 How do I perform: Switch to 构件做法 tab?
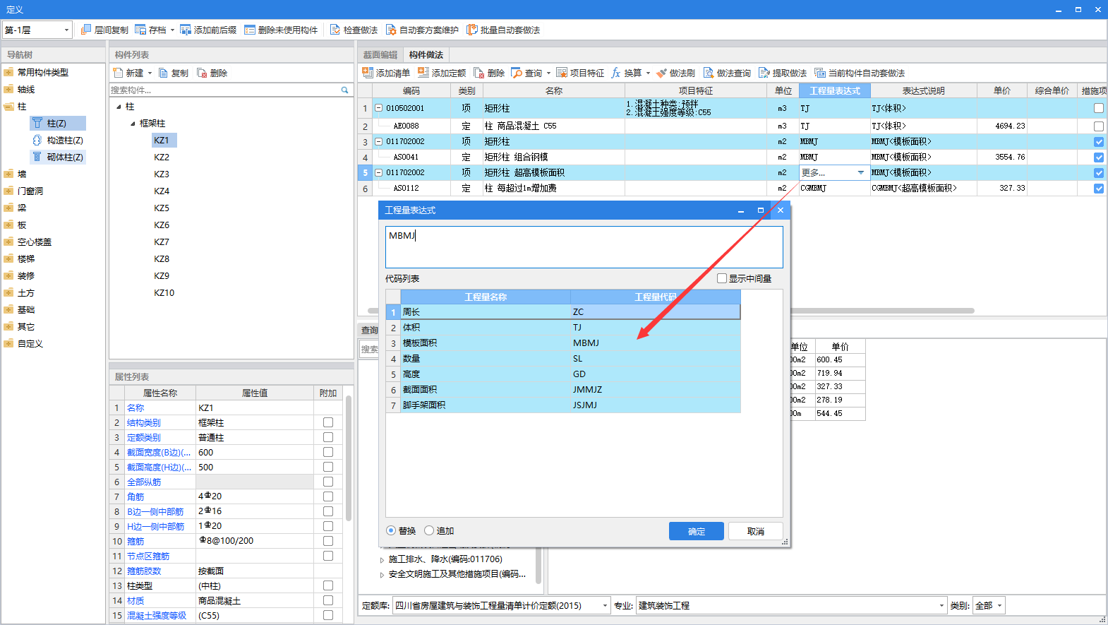pos(426,54)
